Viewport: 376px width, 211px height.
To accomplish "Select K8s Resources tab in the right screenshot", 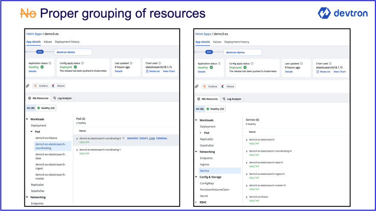I will click(207, 99).
